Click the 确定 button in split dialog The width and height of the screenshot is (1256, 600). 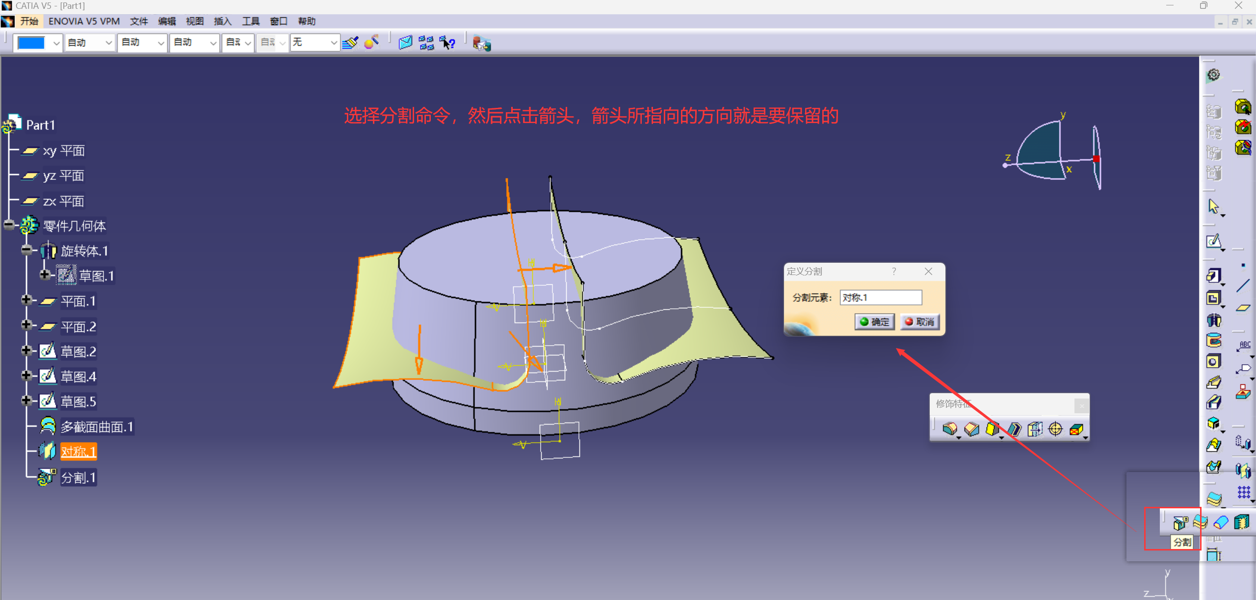[874, 322]
